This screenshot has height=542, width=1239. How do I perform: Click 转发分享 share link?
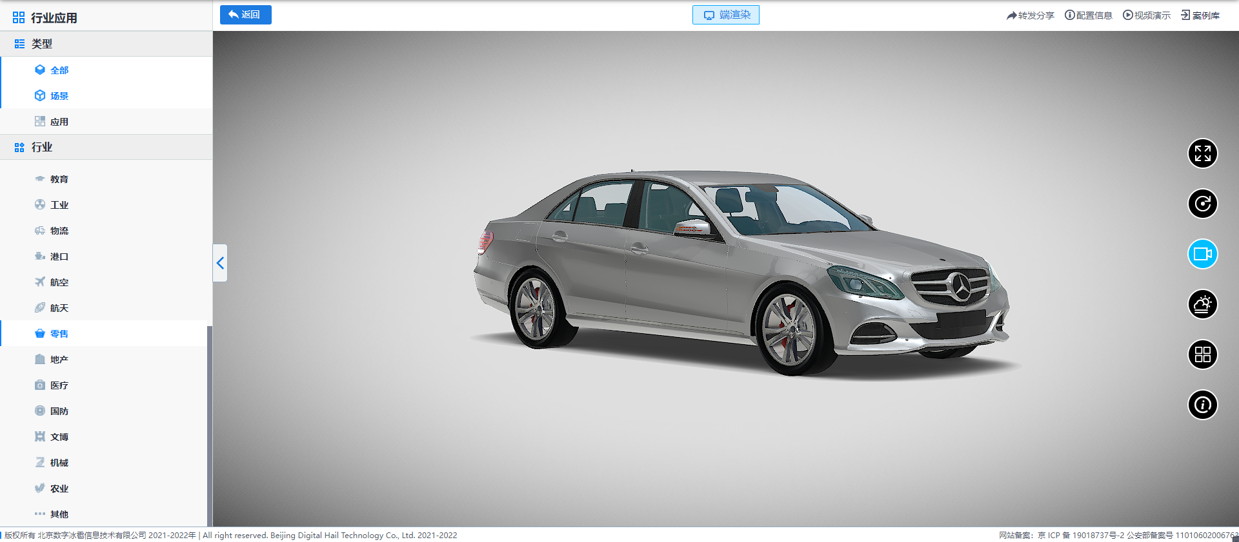point(1030,15)
